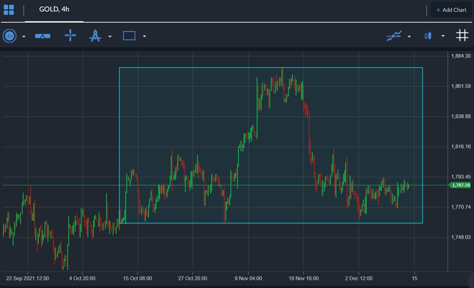This screenshot has height=288, width=474.
Task: Select the compass drawing tools icon
Action: point(95,36)
